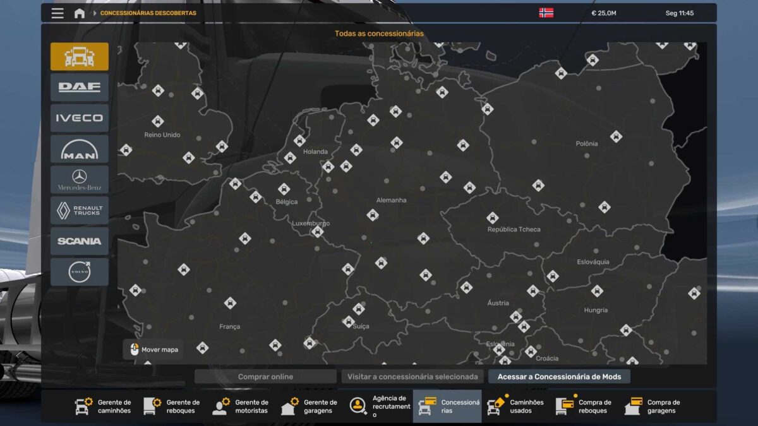Go to Compra de garagens

tap(653, 406)
